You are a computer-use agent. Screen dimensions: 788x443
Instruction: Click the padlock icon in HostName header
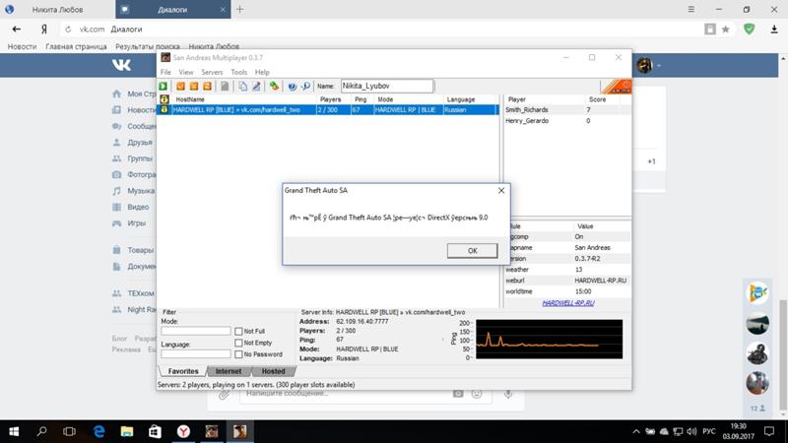(164, 99)
